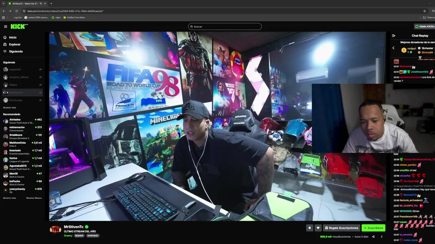Open Siguiendo in the sidebar

click(13, 52)
